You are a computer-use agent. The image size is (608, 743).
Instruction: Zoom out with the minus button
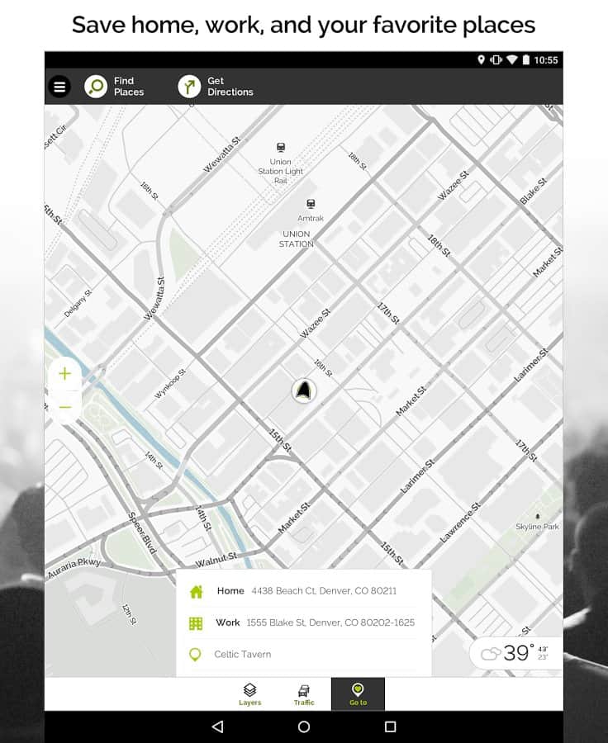tap(65, 407)
